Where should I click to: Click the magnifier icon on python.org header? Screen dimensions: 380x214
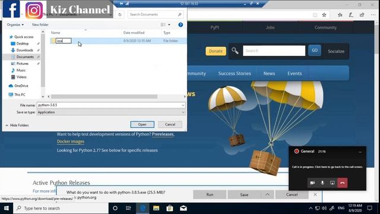pos(235,51)
